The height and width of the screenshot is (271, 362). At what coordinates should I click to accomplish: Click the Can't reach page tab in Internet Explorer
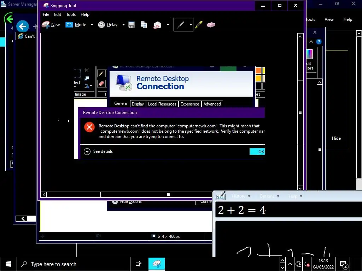tap(26, 36)
